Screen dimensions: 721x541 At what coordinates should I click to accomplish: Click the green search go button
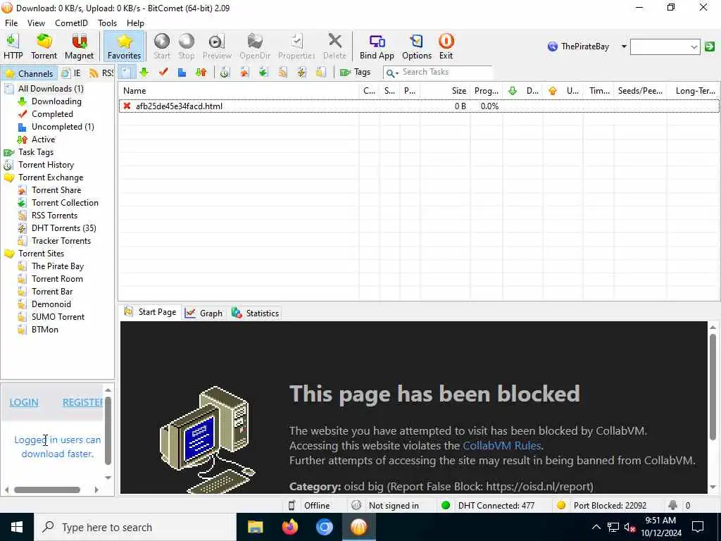point(710,46)
